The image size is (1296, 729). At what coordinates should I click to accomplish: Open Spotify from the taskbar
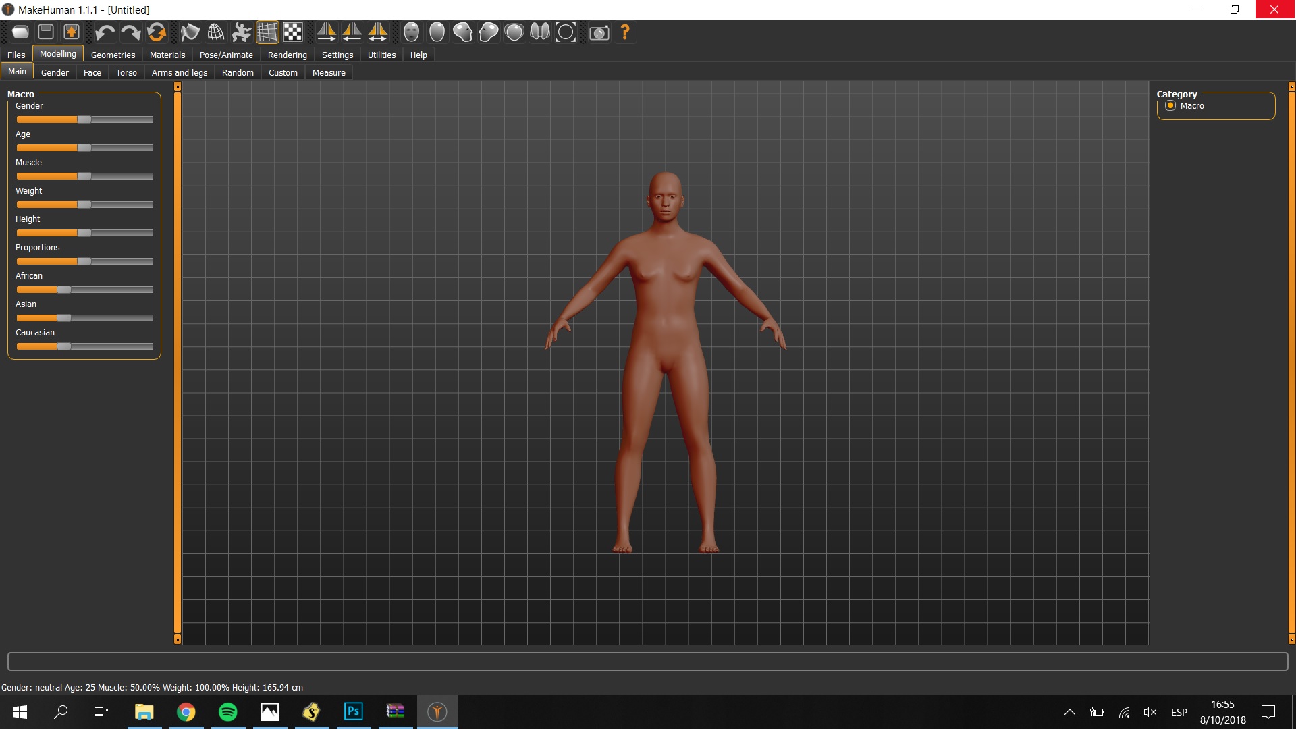click(x=228, y=712)
